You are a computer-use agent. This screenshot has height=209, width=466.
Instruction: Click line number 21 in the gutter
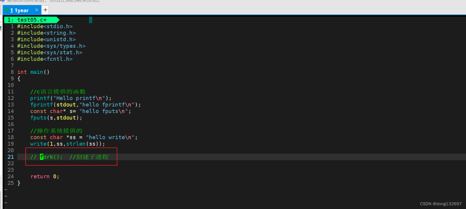coord(11,157)
